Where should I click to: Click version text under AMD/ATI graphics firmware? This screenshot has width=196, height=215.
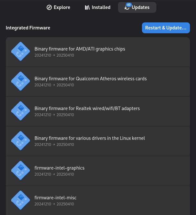point(54,55)
